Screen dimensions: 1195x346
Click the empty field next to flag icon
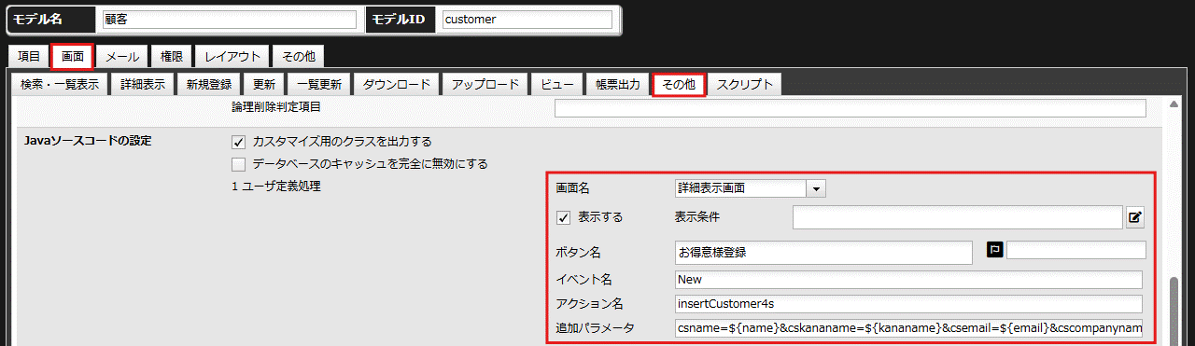pyautogui.click(x=1075, y=250)
